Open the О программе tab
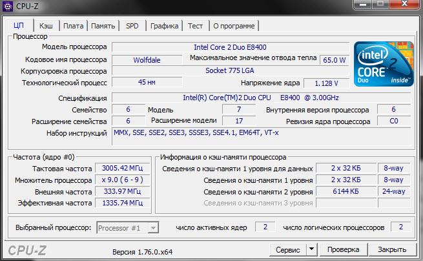 pyautogui.click(x=234, y=26)
